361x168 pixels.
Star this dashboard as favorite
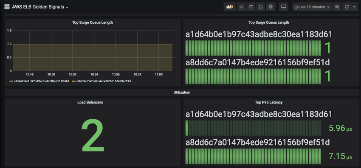point(241,7)
